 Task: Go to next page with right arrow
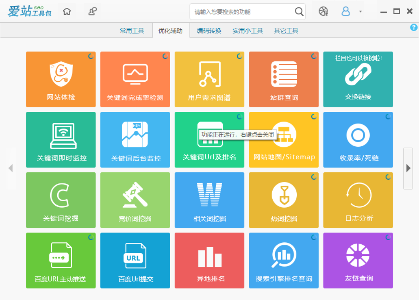click(x=408, y=168)
